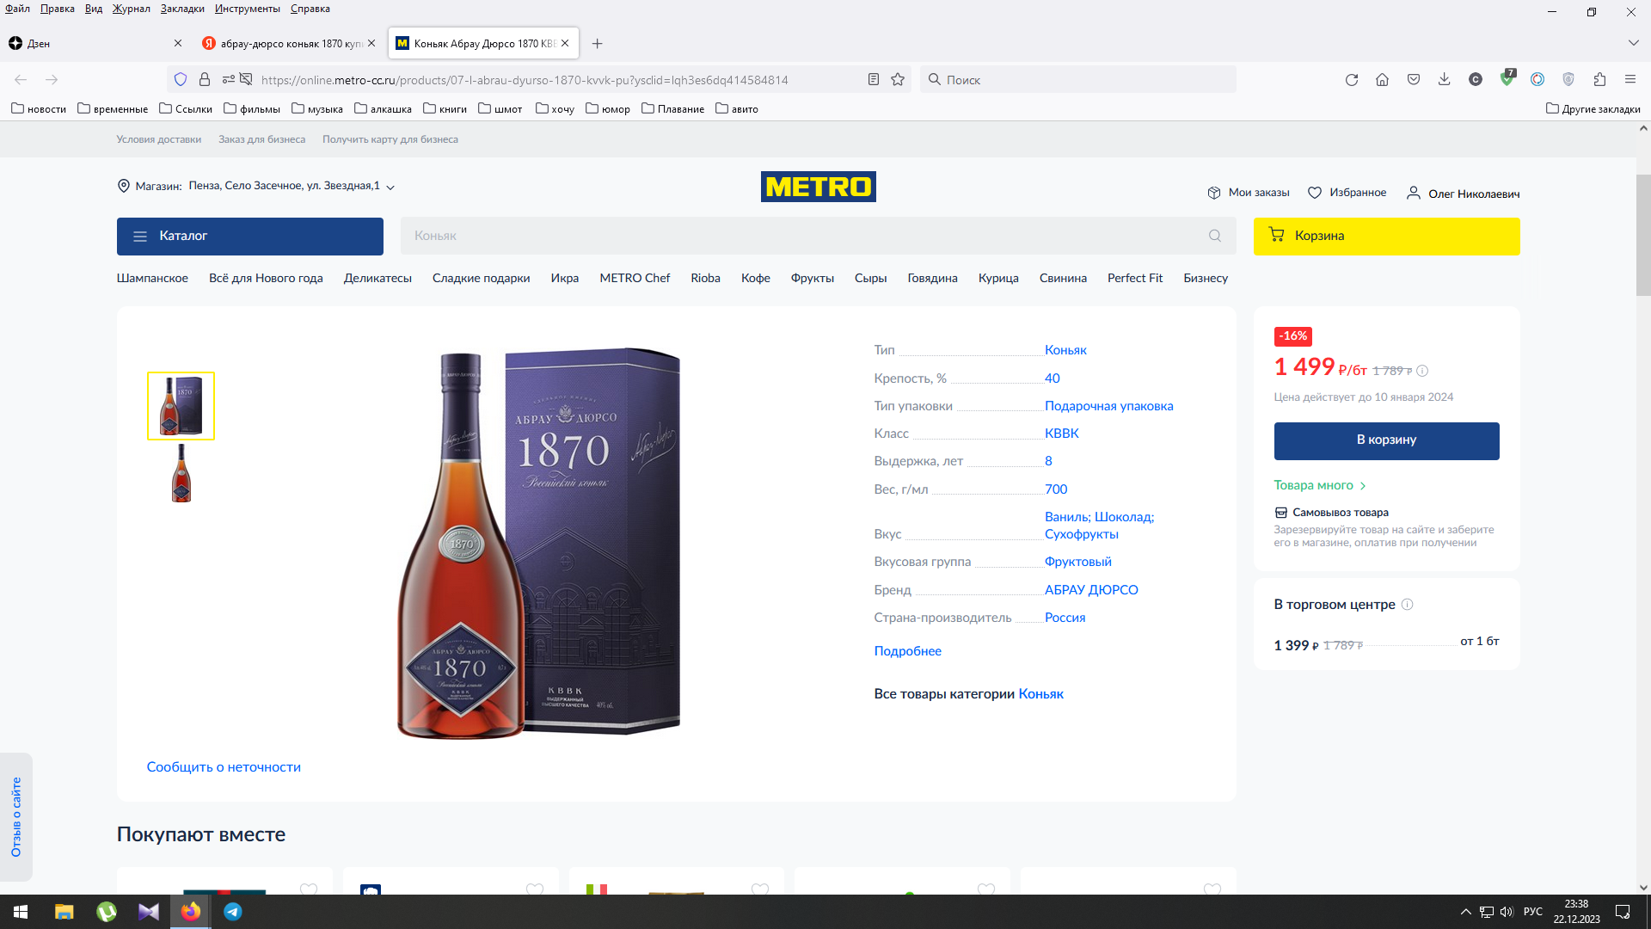
Task: Click the info icon beside В торговом центре
Action: coord(1408,604)
